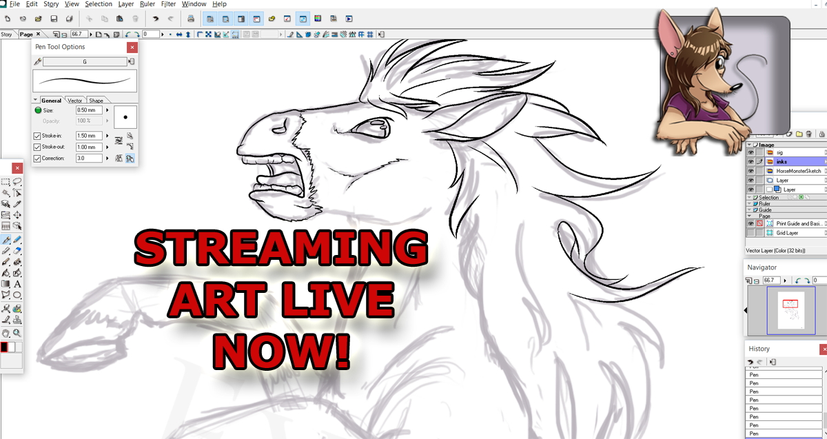Open the Stroke-in value flyout arrow

click(107, 136)
